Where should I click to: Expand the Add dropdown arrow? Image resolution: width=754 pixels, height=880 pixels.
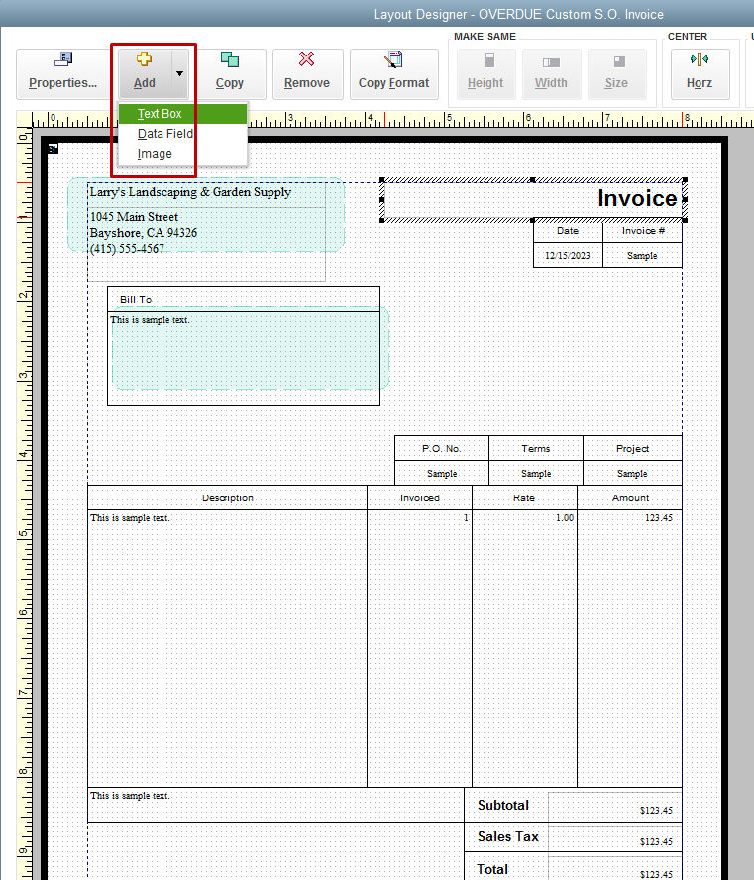[x=179, y=74]
